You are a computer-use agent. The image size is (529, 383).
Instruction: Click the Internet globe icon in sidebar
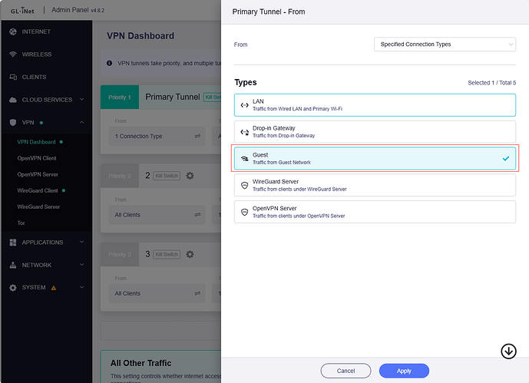(13, 31)
